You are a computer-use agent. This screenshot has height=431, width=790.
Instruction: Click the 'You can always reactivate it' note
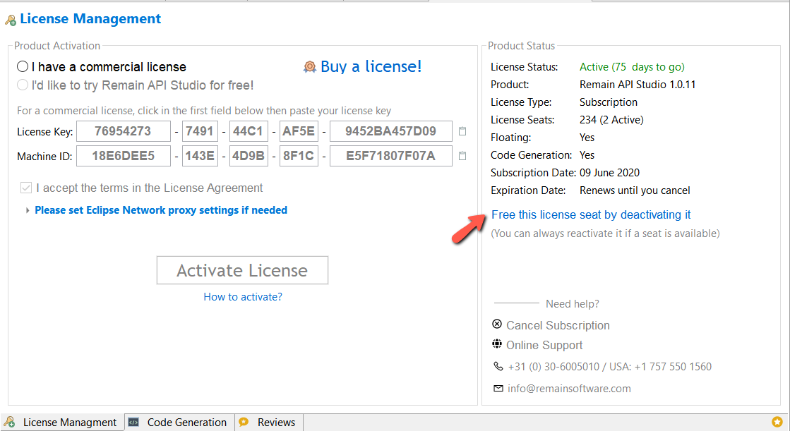point(605,233)
